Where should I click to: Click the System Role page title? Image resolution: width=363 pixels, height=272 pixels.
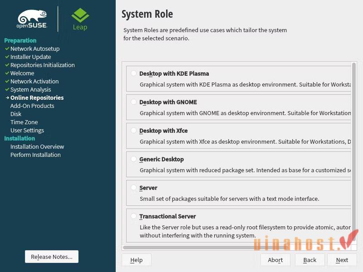pos(147,14)
